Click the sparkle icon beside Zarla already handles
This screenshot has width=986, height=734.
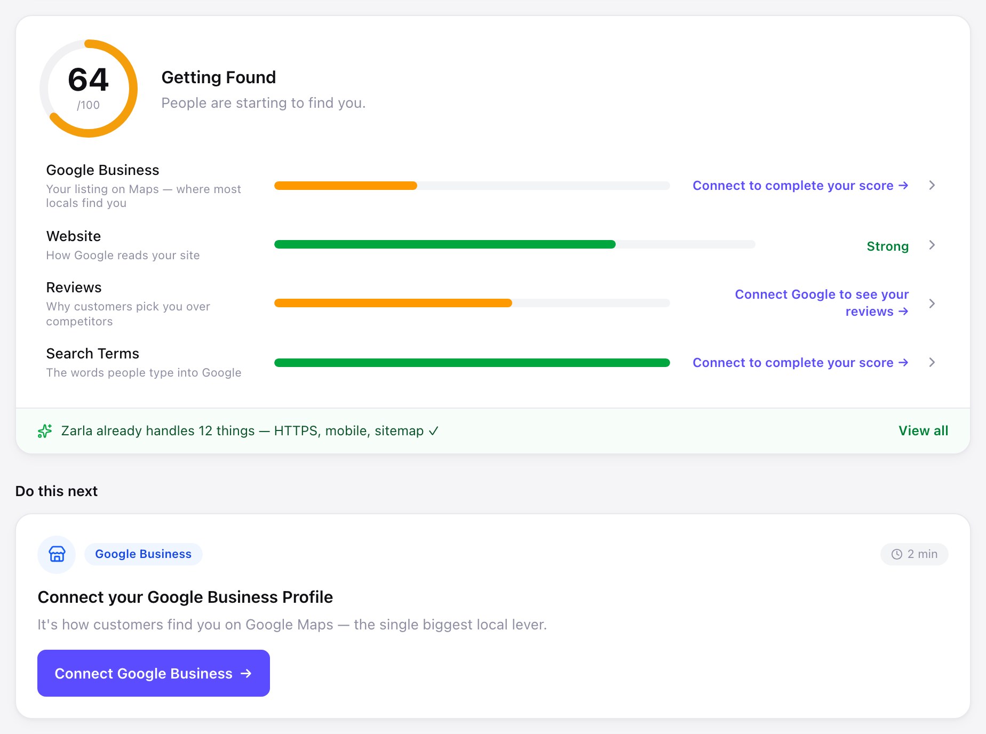[45, 431]
